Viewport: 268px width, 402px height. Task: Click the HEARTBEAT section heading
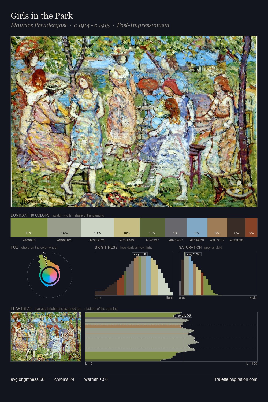(21, 308)
